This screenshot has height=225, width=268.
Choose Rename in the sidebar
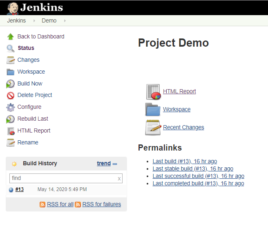[28, 142]
